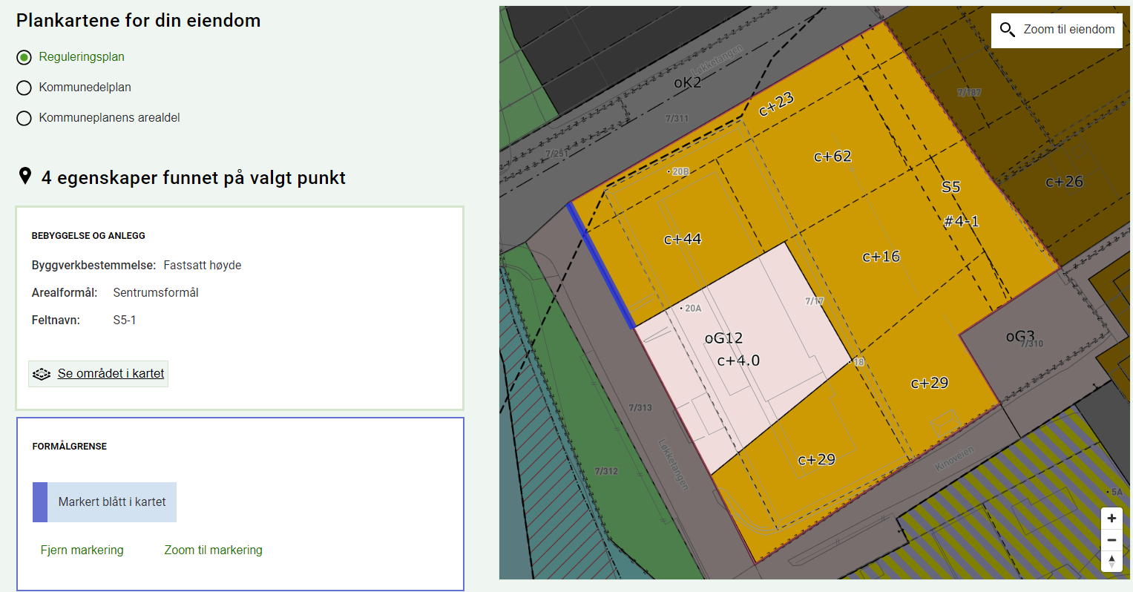The width and height of the screenshot is (1133, 592).
Task: Select the Kommunedelplan radio option
Action: coord(24,88)
